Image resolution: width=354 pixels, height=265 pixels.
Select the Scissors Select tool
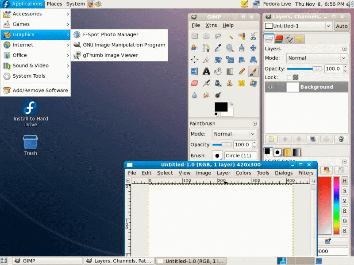[253, 36]
